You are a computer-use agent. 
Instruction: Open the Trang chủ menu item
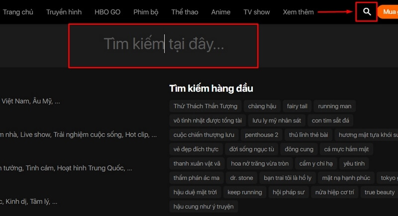pyautogui.click(x=18, y=12)
